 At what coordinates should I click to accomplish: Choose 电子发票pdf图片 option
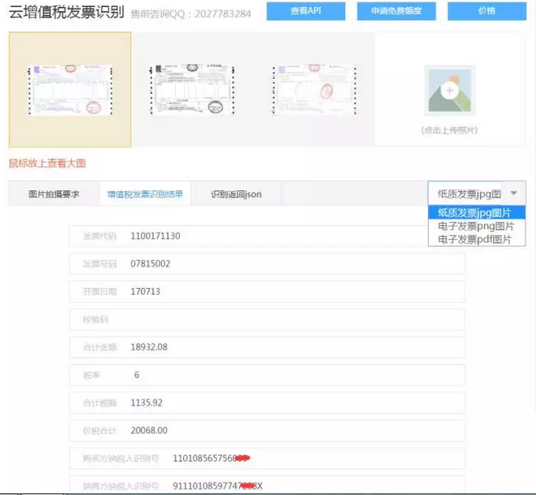(x=474, y=239)
